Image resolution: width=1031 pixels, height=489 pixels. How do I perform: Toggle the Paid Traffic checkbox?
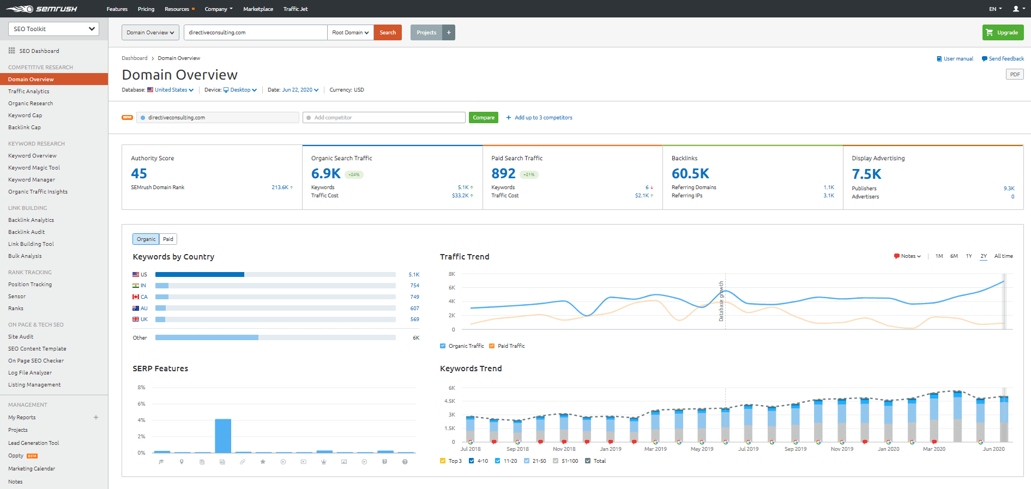point(492,346)
